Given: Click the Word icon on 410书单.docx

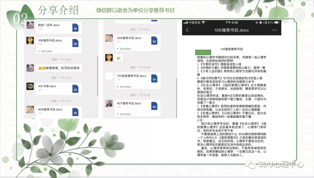Looking at the screenshot, I should click(x=75, y=89).
